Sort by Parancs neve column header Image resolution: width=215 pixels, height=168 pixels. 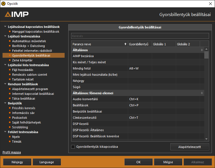(x=100, y=44)
